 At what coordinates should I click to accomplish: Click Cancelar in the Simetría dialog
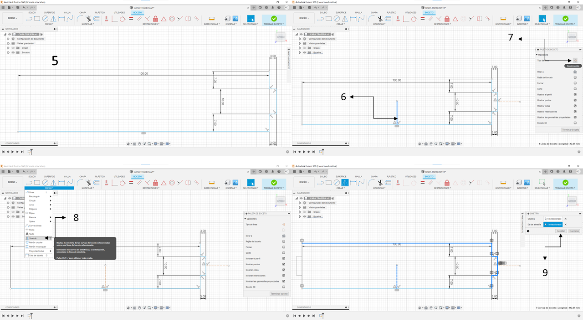574,231
